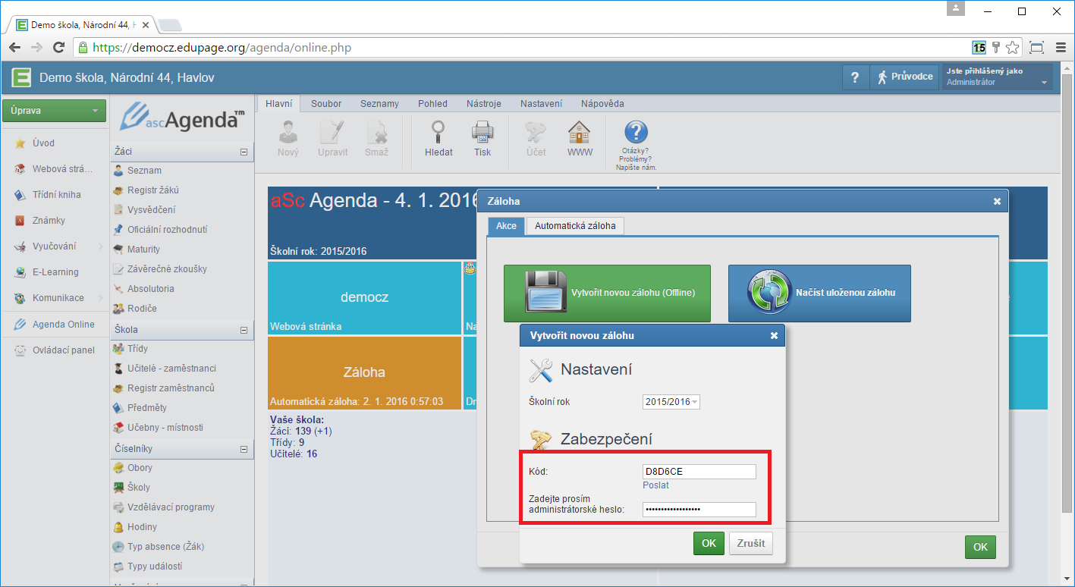Open E-Learning in sidebar

coord(55,272)
